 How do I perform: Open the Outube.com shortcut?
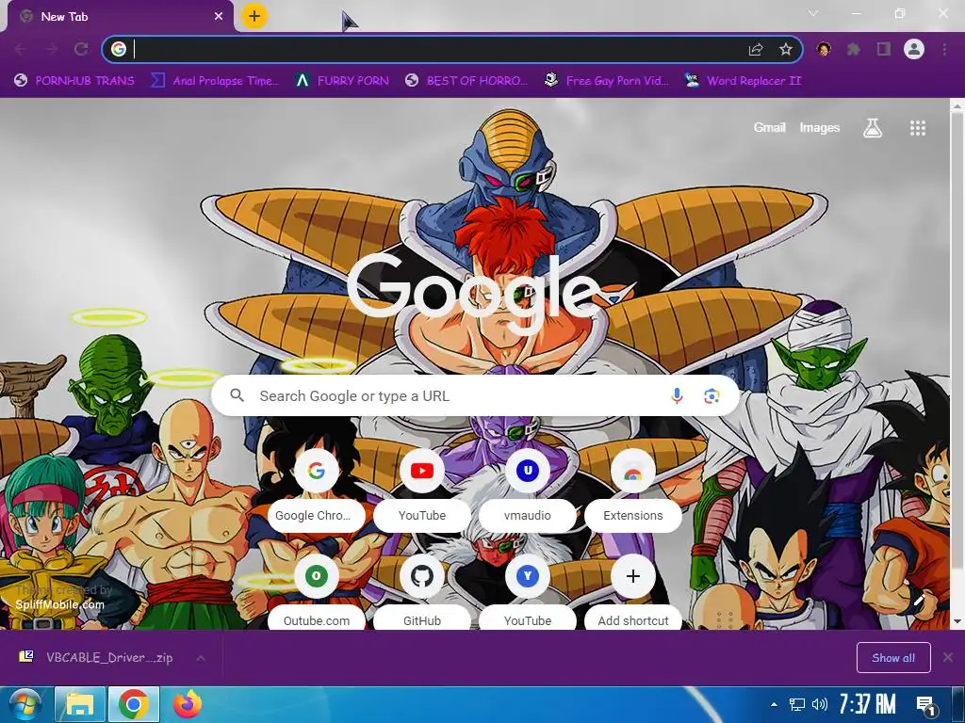coord(317,592)
